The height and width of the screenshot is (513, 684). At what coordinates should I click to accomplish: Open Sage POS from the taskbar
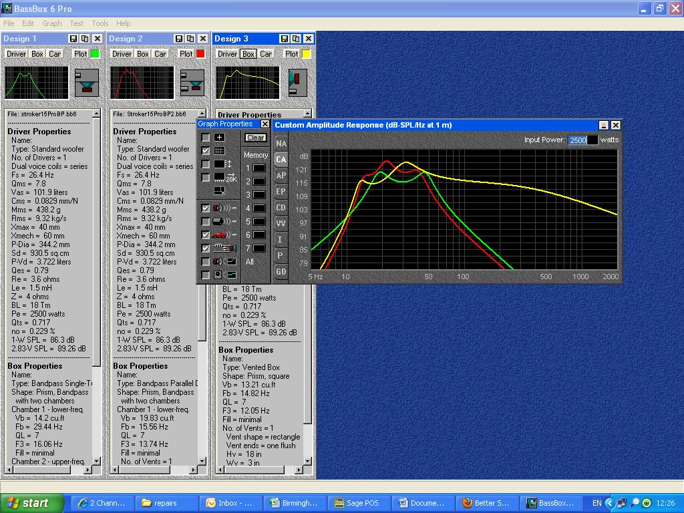pyautogui.click(x=358, y=503)
